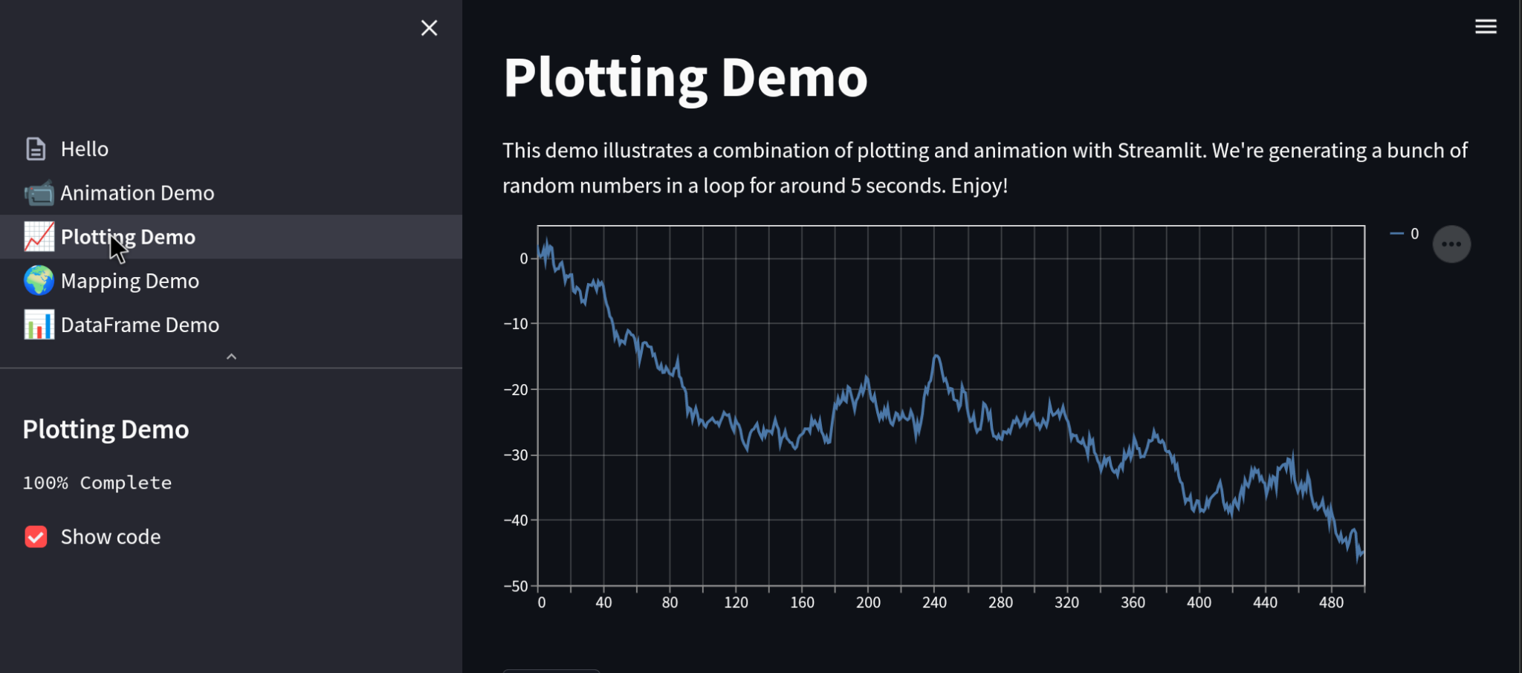Click the Hello page document icon

click(36, 149)
